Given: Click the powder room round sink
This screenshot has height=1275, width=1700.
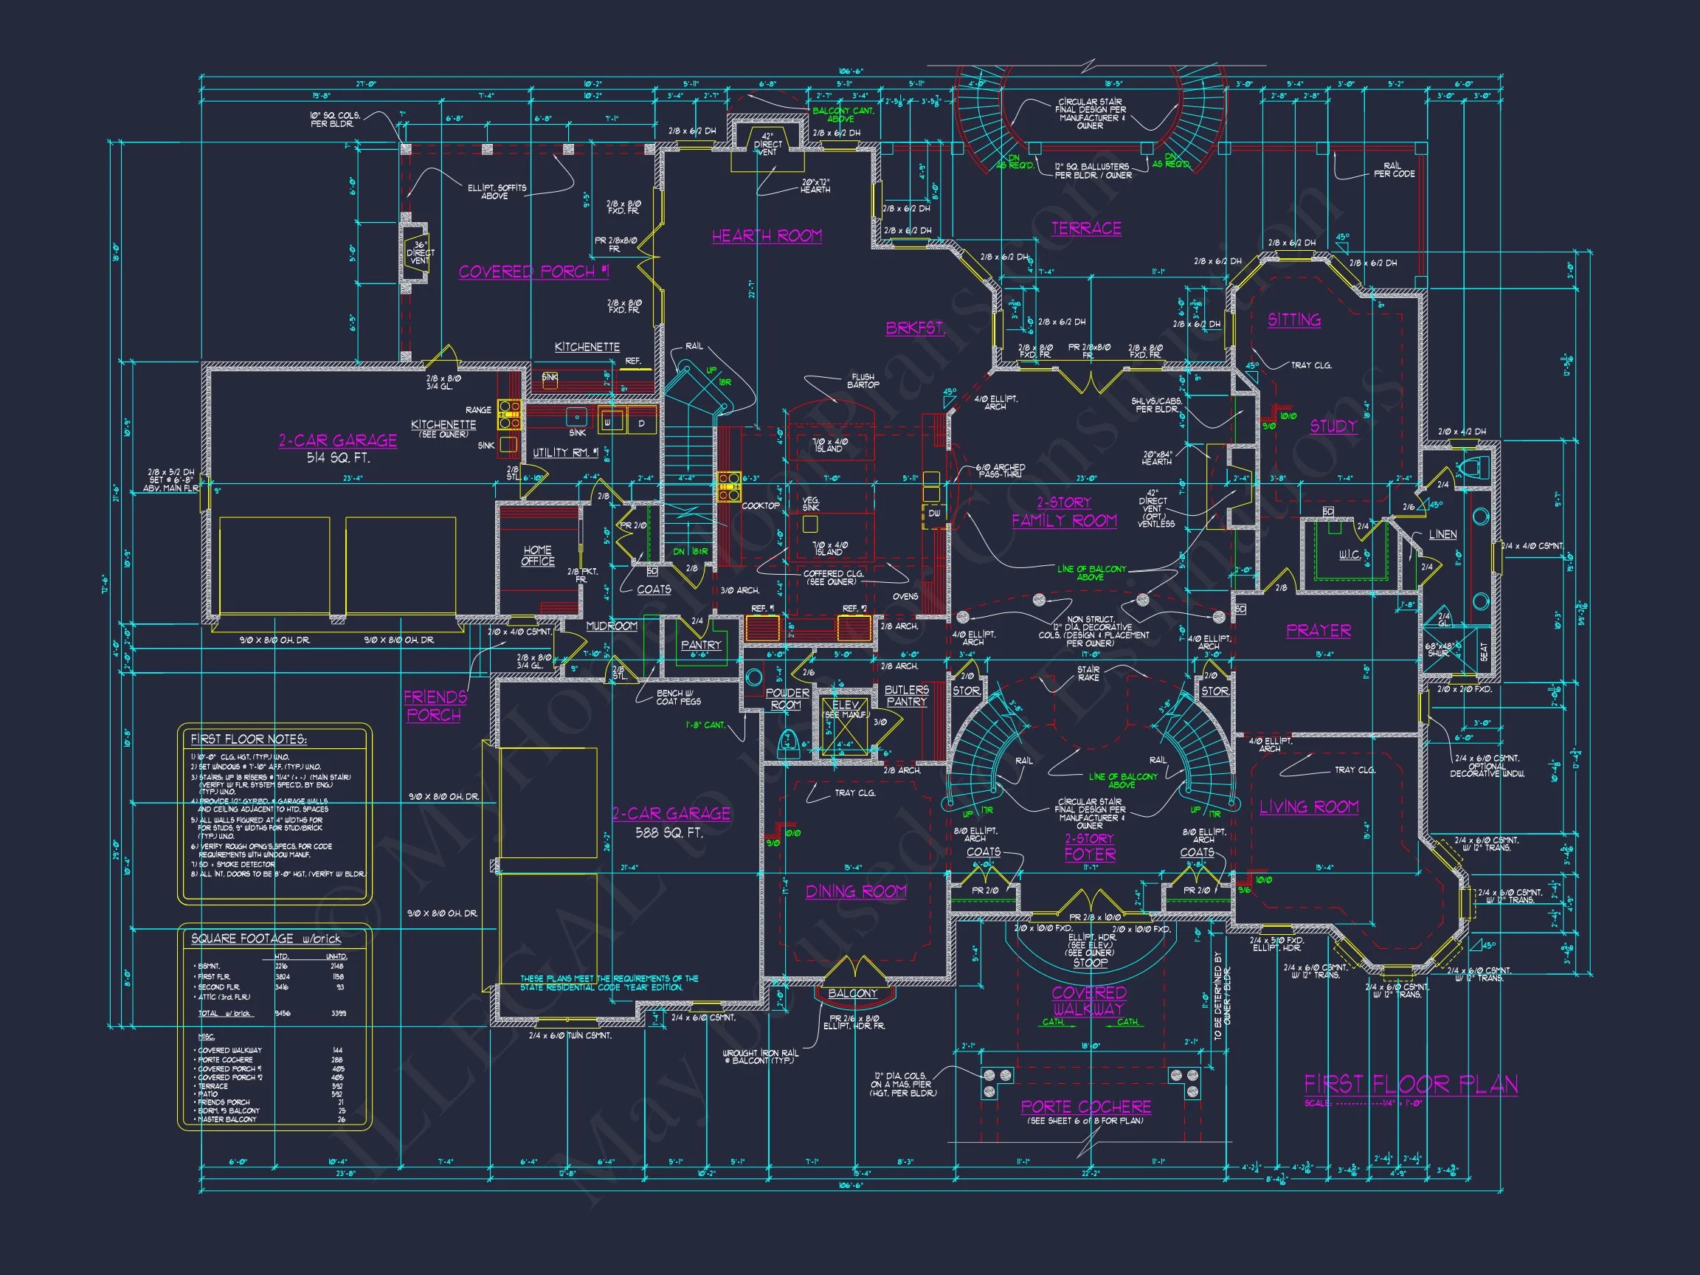Looking at the screenshot, I should click(x=753, y=677).
